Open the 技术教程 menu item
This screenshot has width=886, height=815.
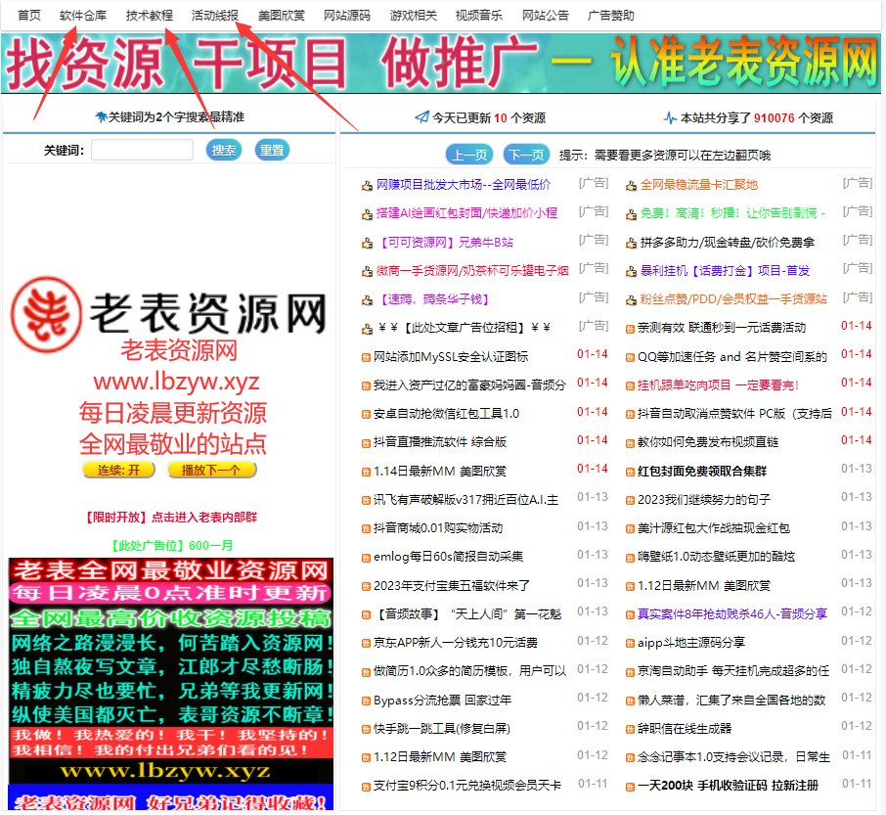150,16
